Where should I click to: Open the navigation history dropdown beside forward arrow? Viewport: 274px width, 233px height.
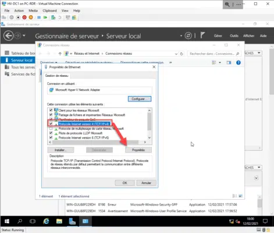point(24,36)
